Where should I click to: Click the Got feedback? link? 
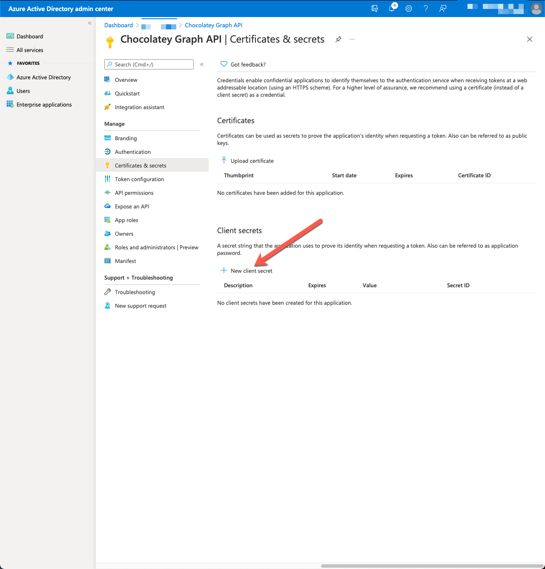point(243,64)
